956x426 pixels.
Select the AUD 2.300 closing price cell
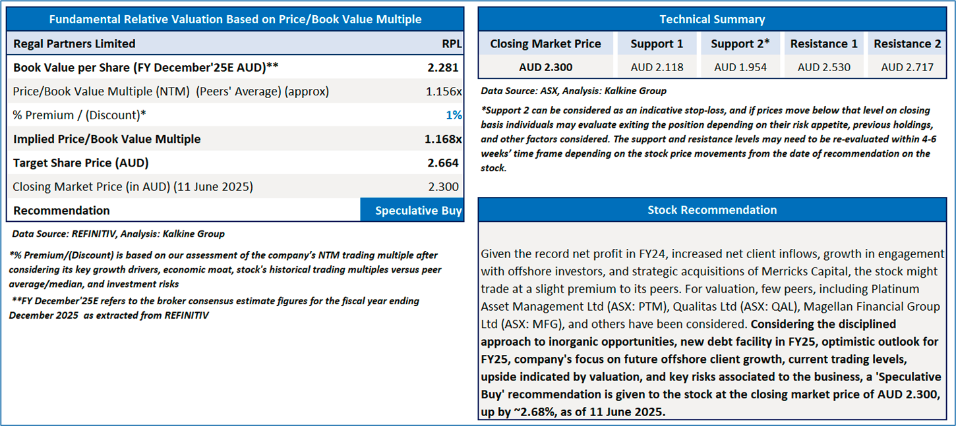tap(545, 67)
